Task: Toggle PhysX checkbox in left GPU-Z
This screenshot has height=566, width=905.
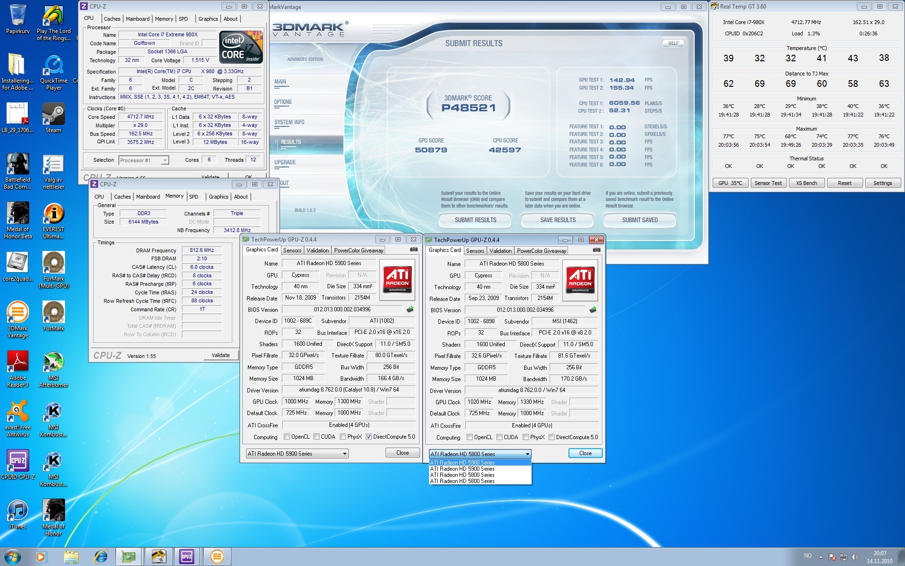Action: tap(343, 437)
